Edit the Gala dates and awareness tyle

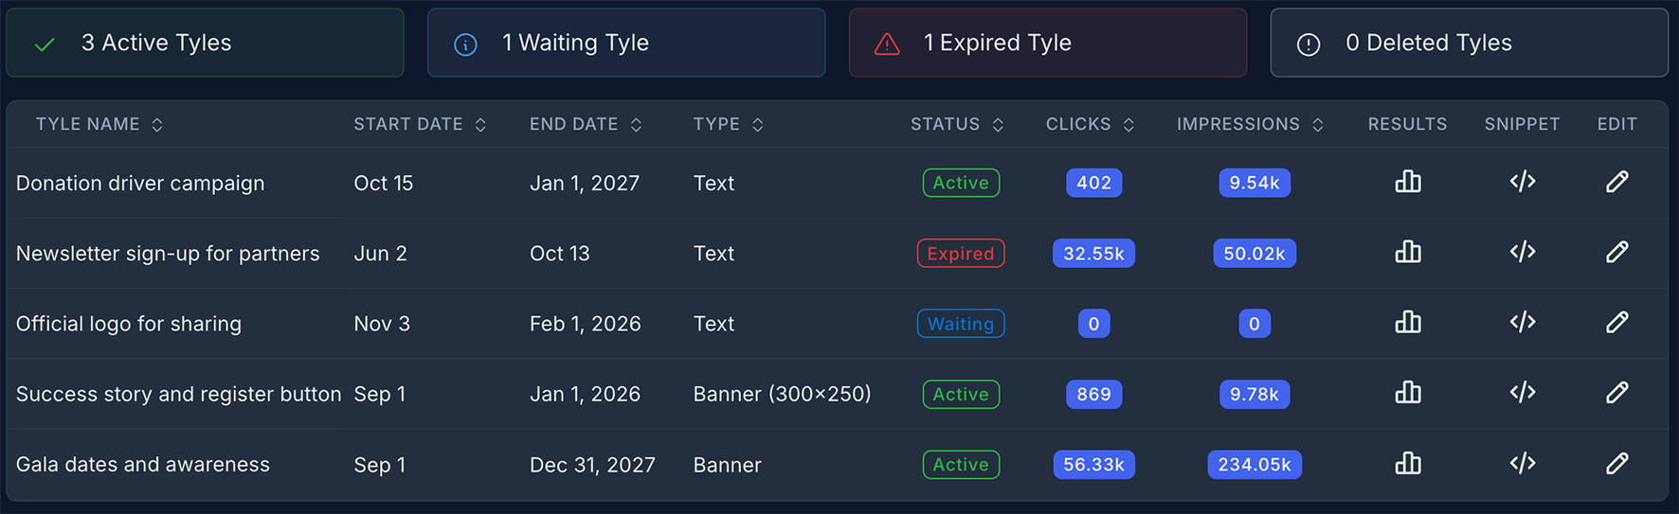click(1616, 464)
